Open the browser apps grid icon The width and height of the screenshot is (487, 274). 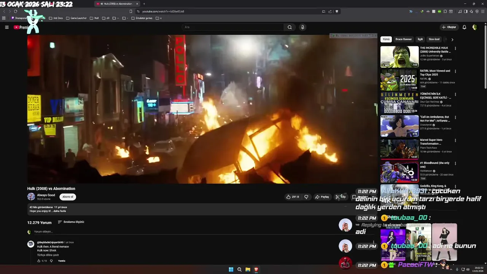click(4, 18)
